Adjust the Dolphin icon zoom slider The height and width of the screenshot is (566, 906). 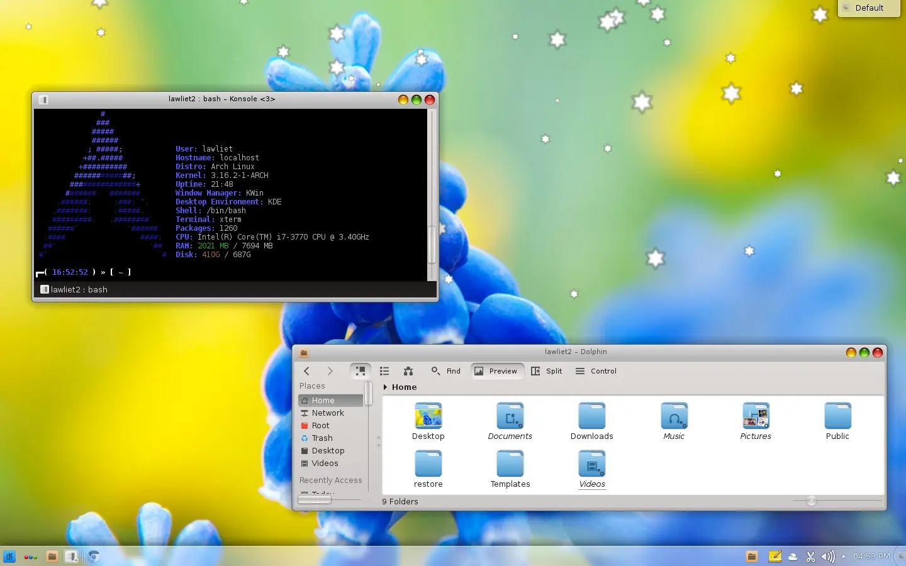coord(811,501)
